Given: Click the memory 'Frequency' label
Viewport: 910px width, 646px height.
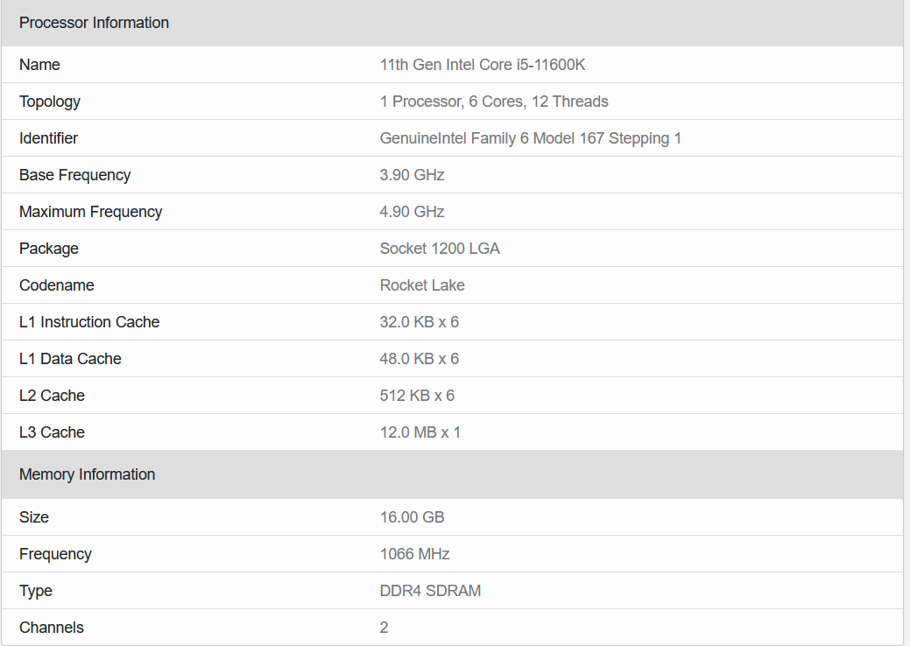Looking at the screenshot, I should pos(55,554).
